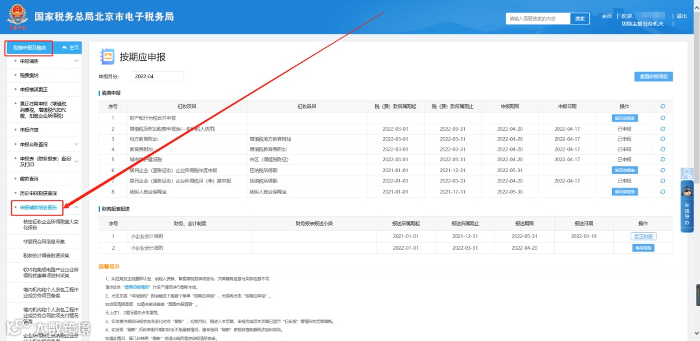Click the date cell 2022-01-19
Screen dimensions: 700x341
click(583, 236)
